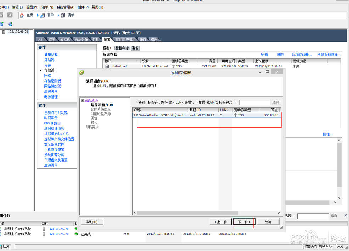Viewport: 349px width, 251px height.
Task: Click the forward navigation arrow icon
Action: click(x=10, y=15)
